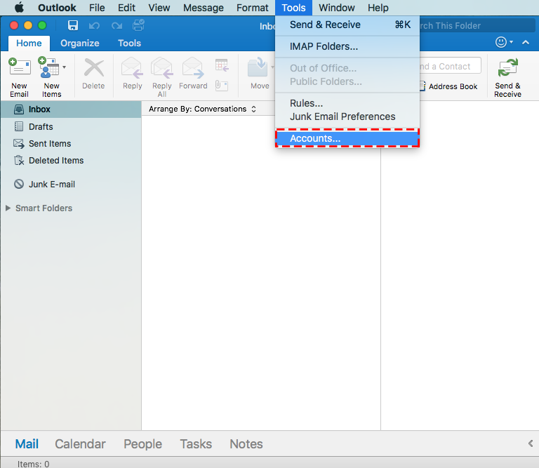Open the View menu
Viewport: 539px width, 468px height.
(159, 8)
